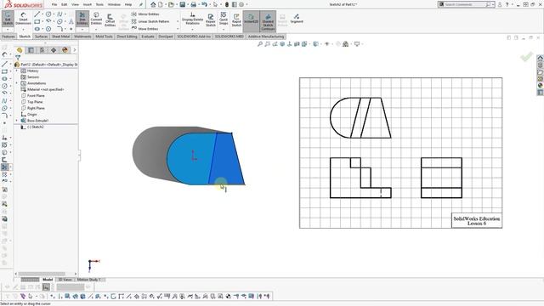Open the Tools menu
The height and width of the screenshot is (306, 544).
pyautogui.click(x=99, y=4)
